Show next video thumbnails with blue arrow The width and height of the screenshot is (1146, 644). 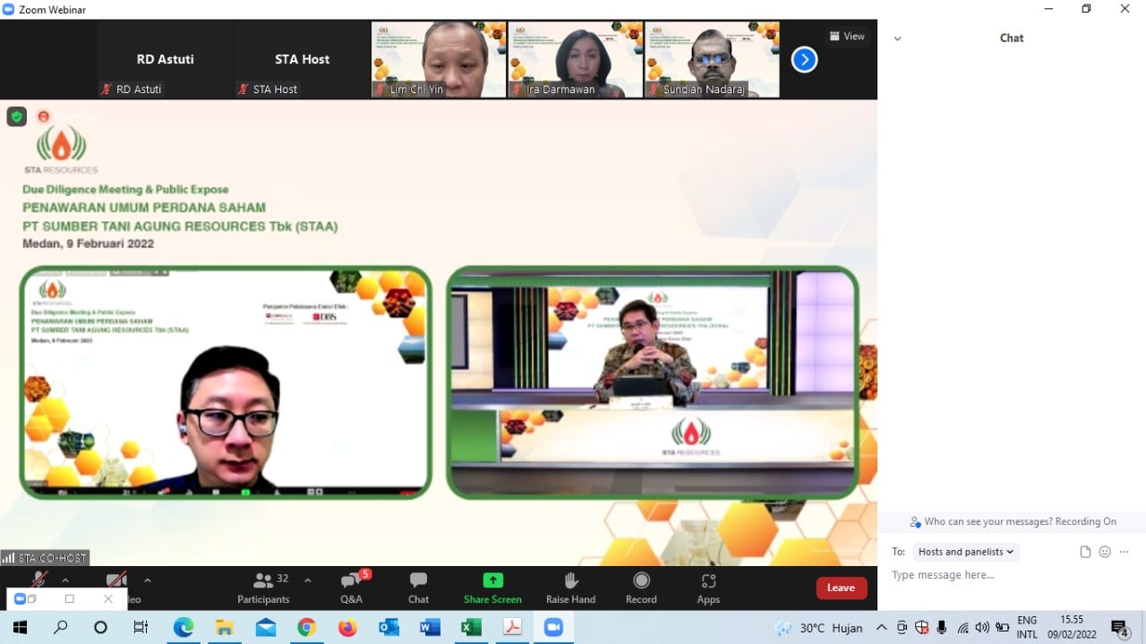[x=804, y=60]
